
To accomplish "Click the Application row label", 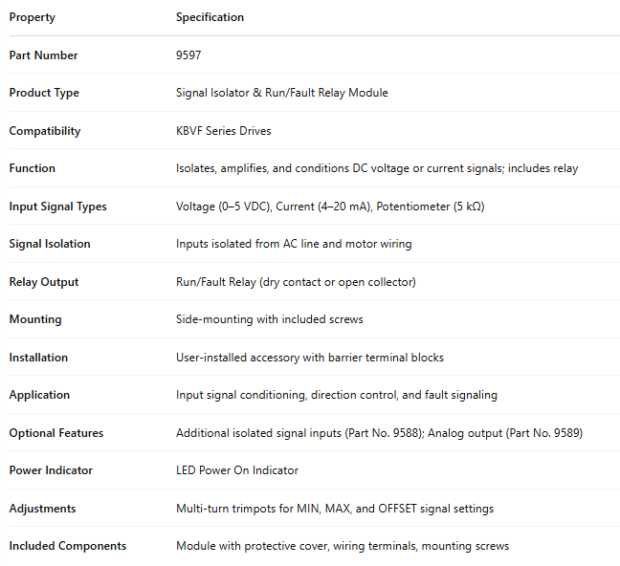I will point(39,395).
